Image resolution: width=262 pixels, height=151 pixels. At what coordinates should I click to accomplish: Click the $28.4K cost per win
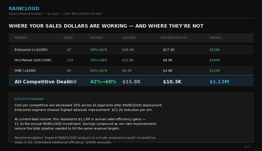point(128,50)
